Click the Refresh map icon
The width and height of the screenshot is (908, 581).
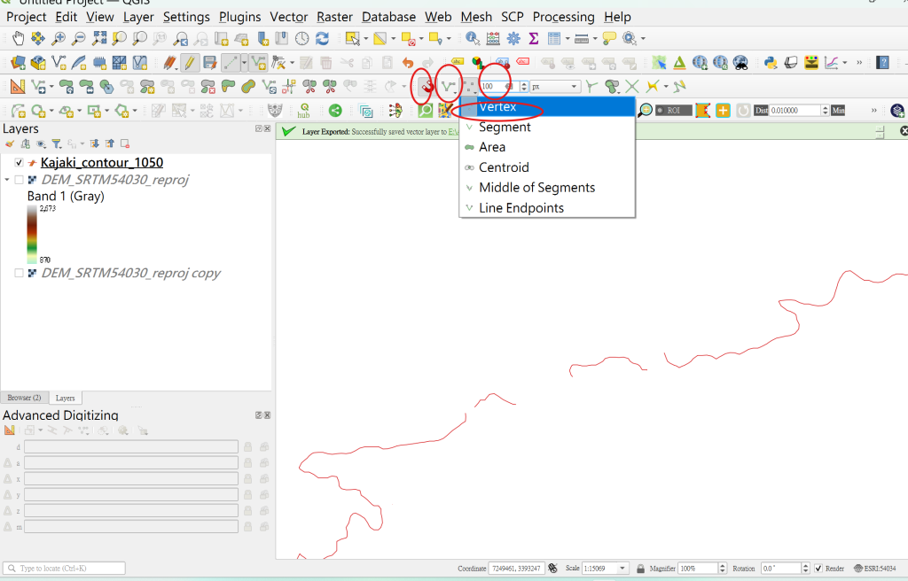point(322,39)
